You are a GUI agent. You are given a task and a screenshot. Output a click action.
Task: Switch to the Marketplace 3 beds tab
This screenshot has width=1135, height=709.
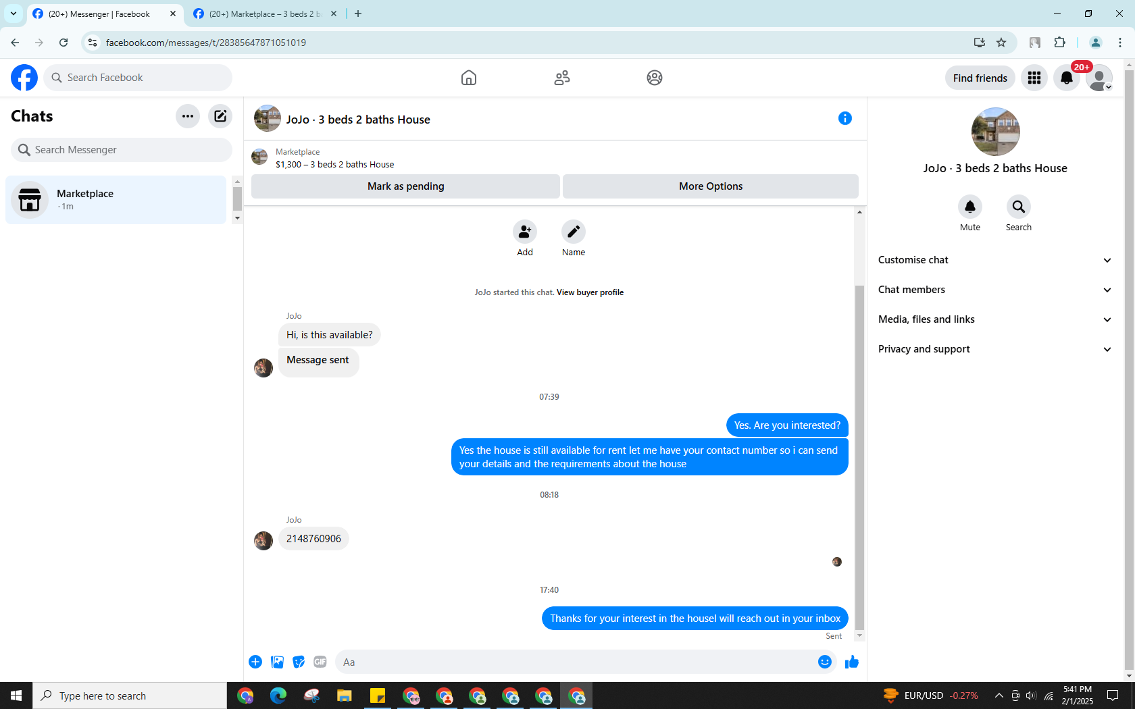pyautogui.click(x=265, y=14)
